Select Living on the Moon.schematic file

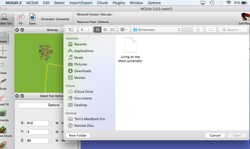click(130, 50)
